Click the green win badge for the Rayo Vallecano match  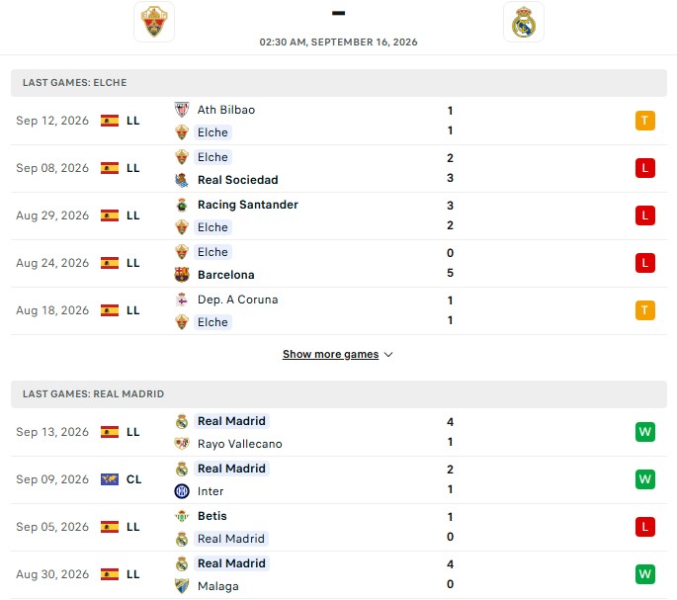(x=645, y=432)
